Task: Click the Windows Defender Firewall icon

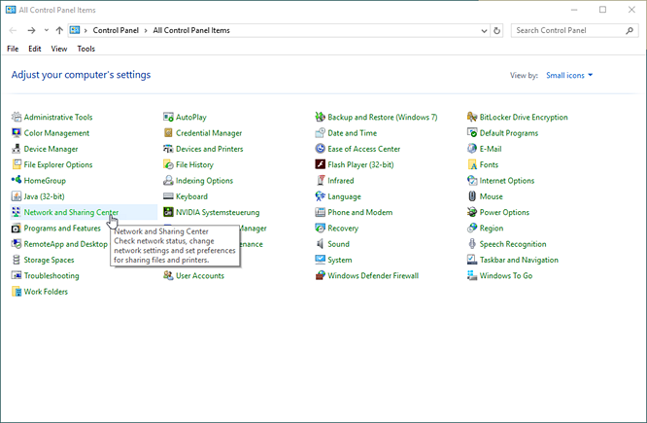Action: (x=320, y=275)
